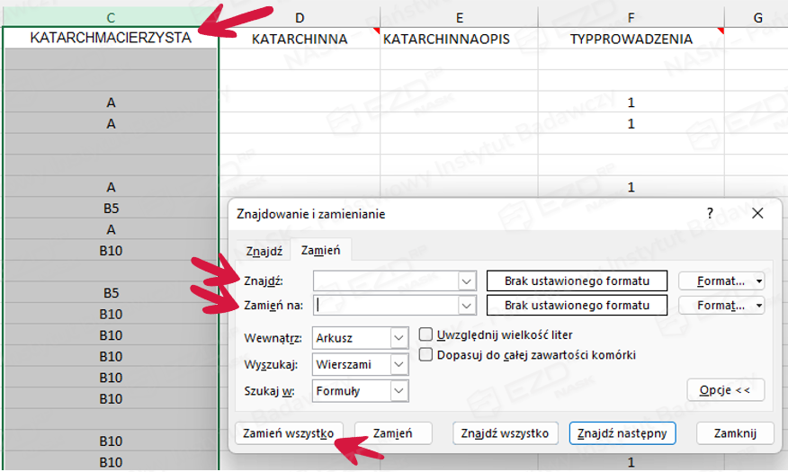
Task: Expand the Zamień na history dropdown arrow
Action: pyautogui.click(x=466, y=306)
